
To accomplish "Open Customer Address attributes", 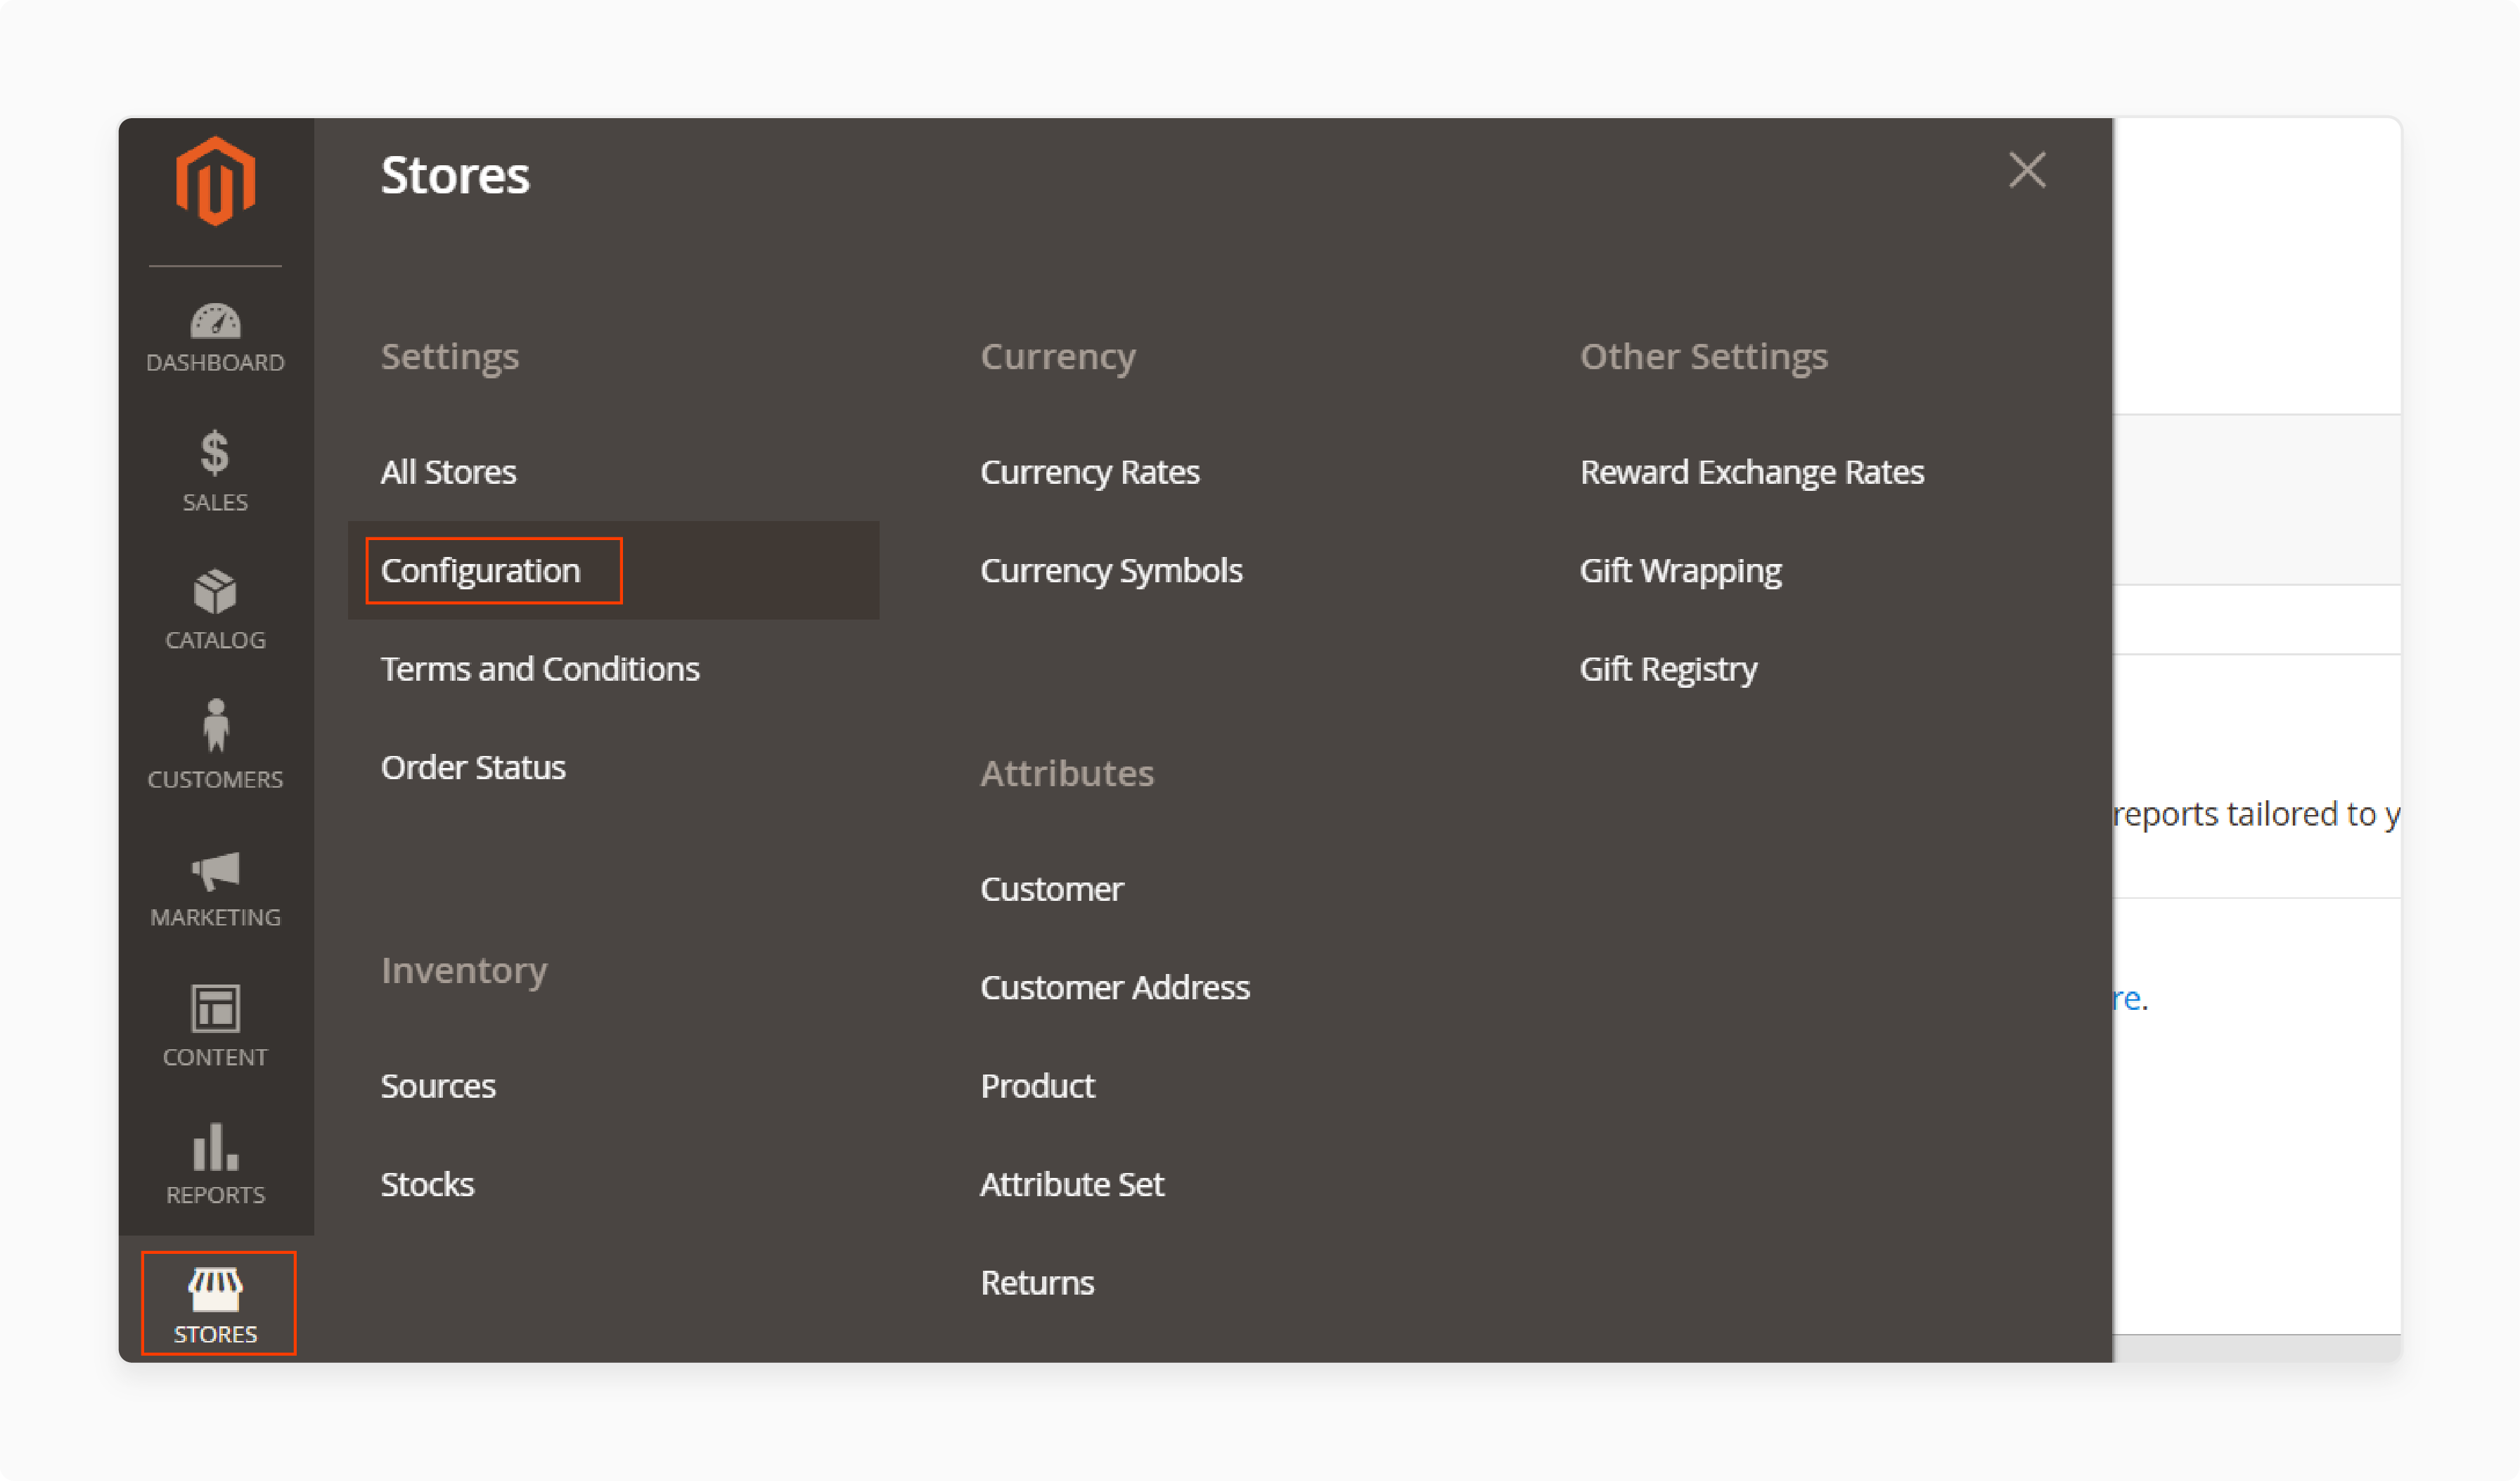I will [1115, 988].
